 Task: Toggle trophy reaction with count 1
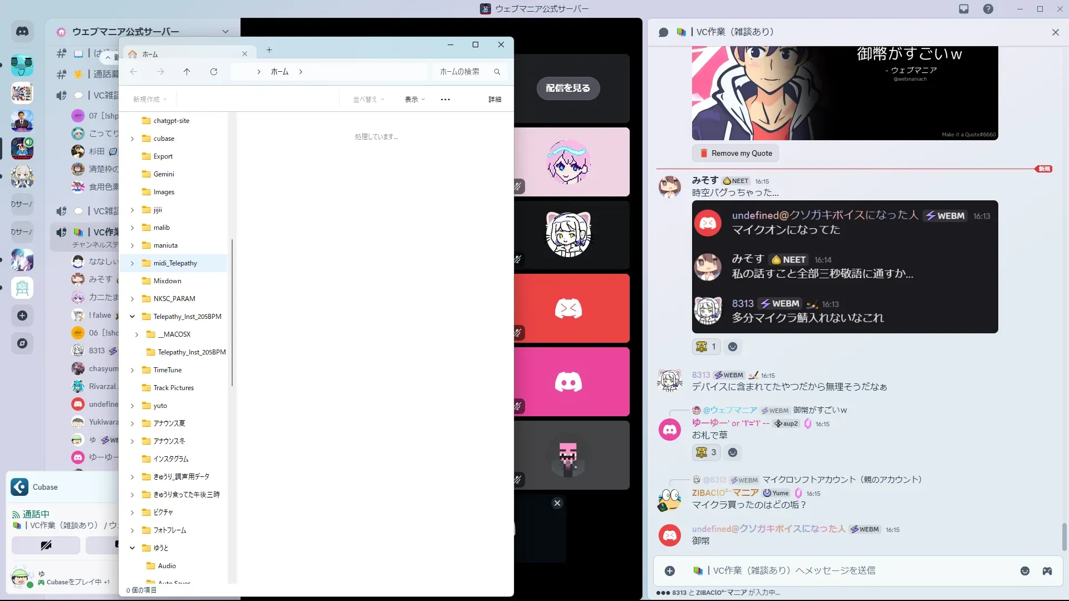click(x=707, y=347)
